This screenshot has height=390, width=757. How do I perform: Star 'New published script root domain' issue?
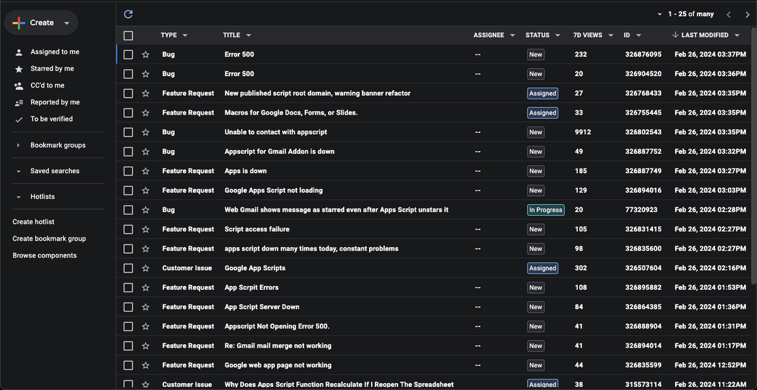point(146,93)
